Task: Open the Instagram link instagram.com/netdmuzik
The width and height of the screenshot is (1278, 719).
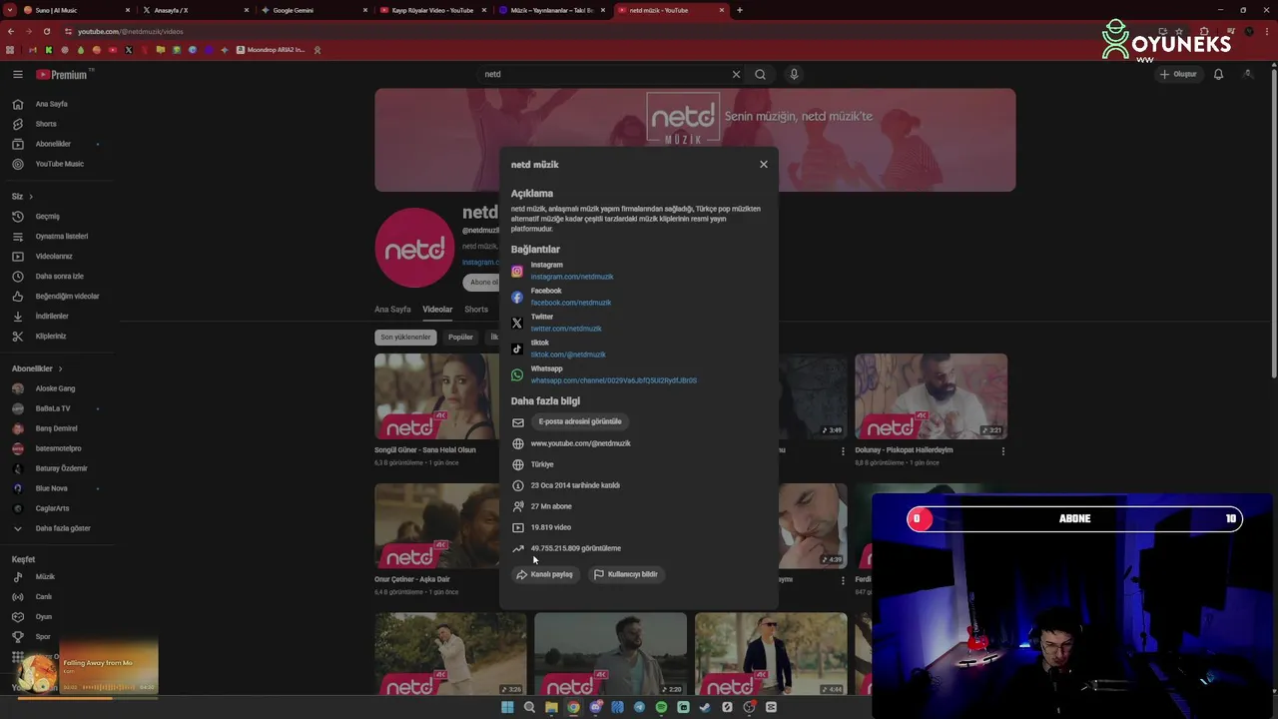Action: click(x=572, y=277)
